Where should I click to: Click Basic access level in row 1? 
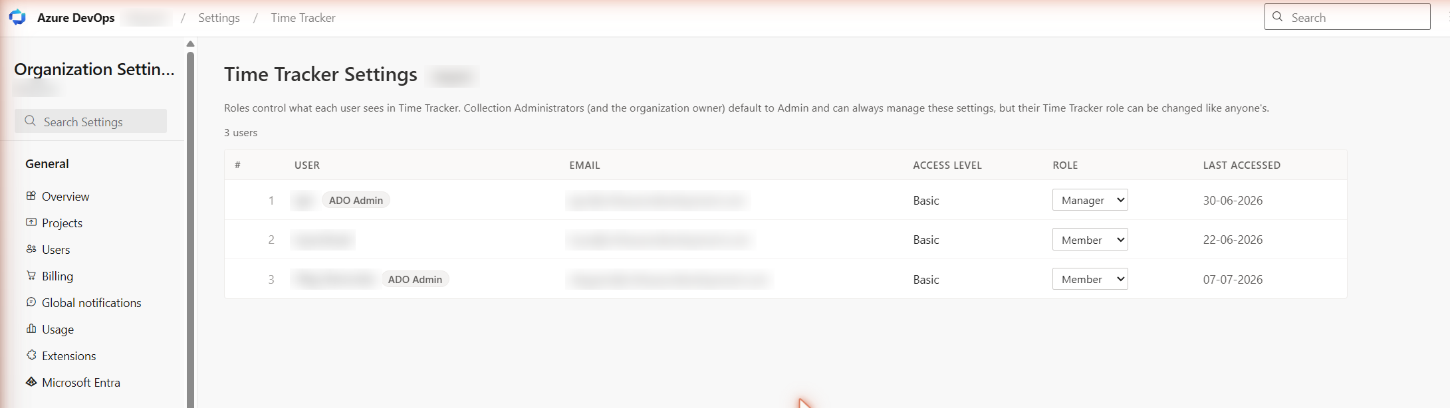926,201
